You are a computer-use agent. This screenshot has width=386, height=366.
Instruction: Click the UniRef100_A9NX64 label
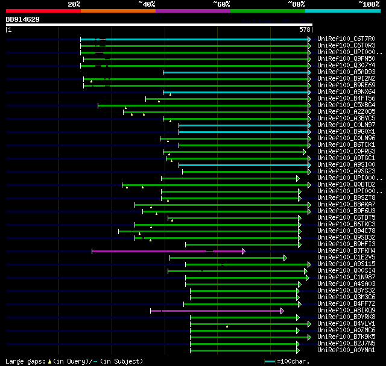click(x=346, y=92)
